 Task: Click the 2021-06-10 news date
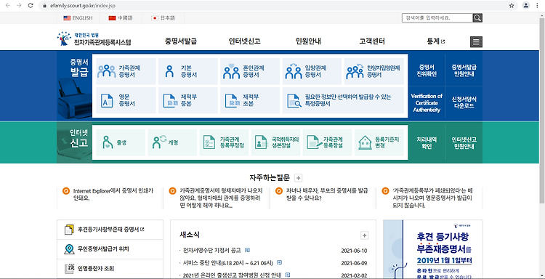click(354, 251)
